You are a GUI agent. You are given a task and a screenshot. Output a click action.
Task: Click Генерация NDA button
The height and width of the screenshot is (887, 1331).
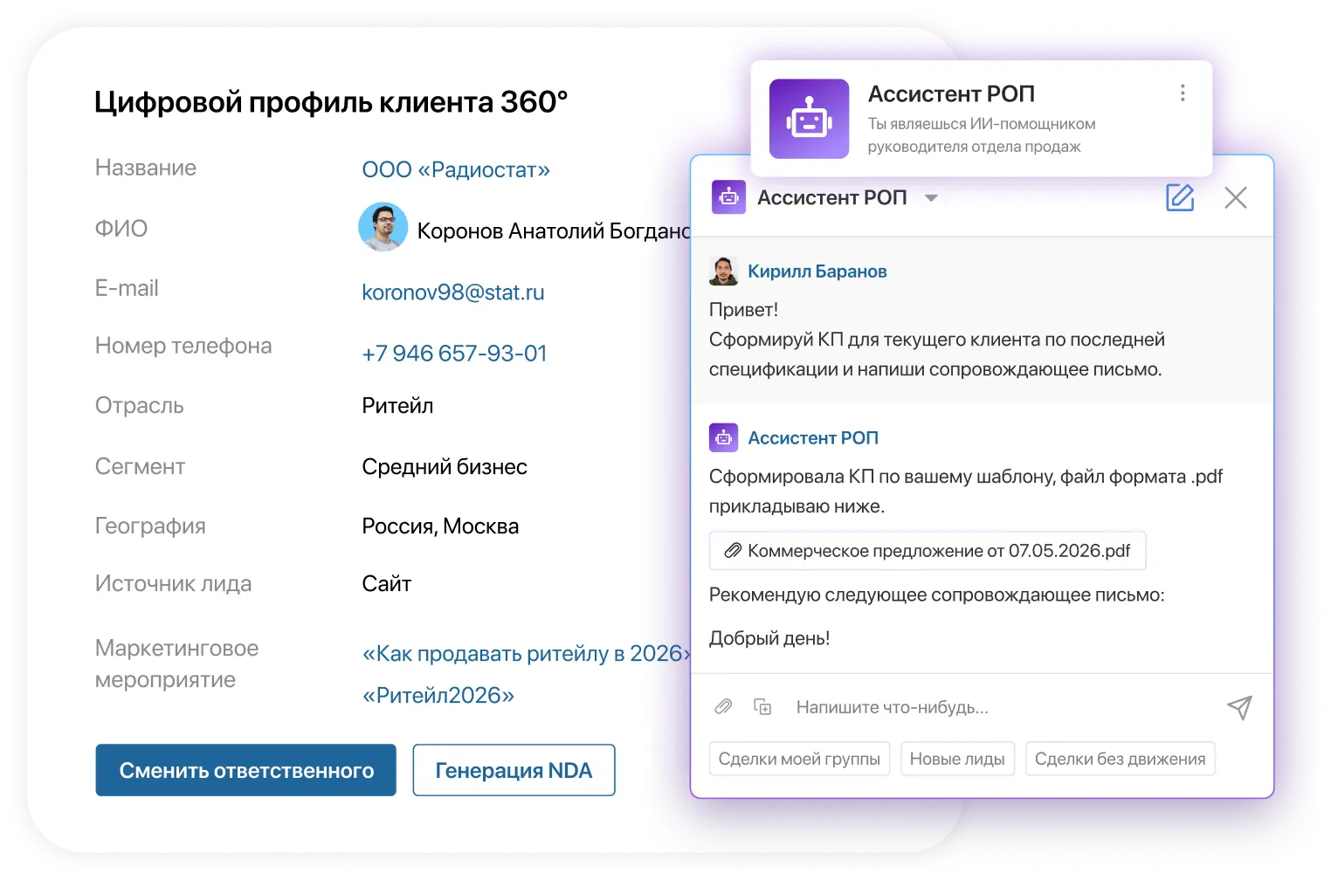pyautogui.click(x=514, y=770)
